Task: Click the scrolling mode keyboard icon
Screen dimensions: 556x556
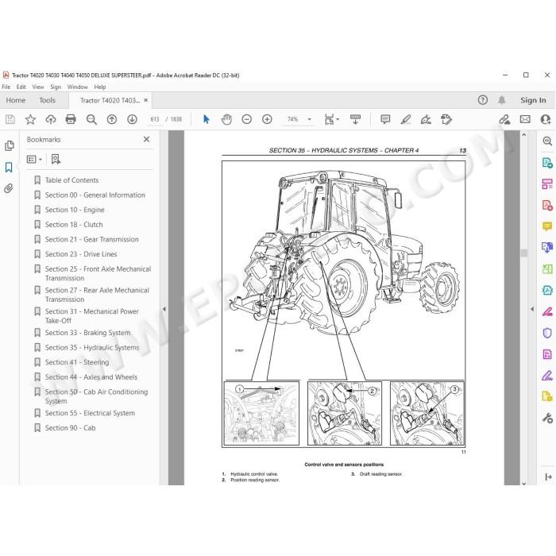Action: [355, 119]
